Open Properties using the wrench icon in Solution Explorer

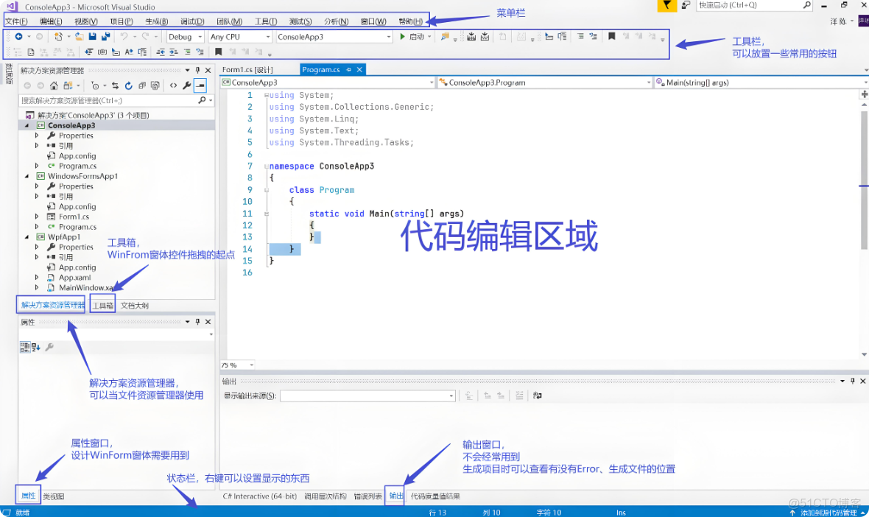(x=187, y=85)
